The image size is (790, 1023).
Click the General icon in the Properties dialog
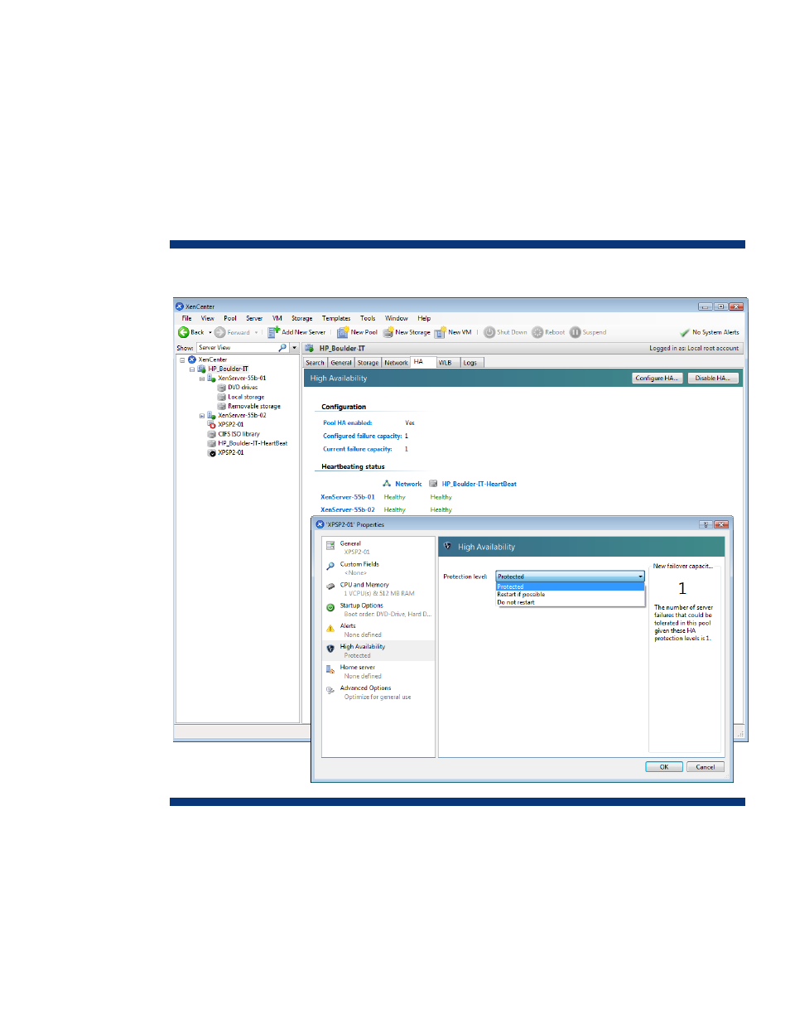click(x=330, y=546)
